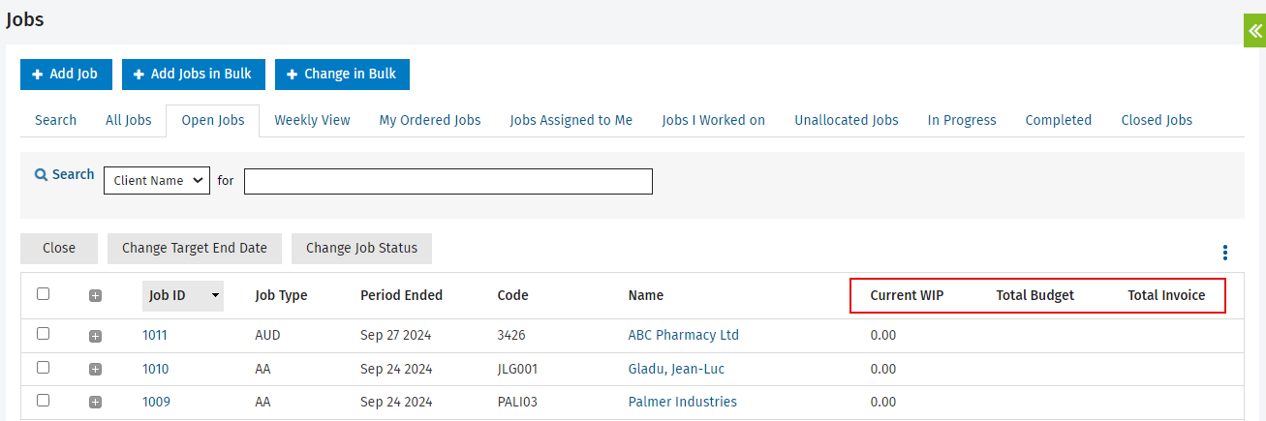Click the Search magnifier icon label
Image resolution: width=1266 pixels, height=421 pixels.
65,175
